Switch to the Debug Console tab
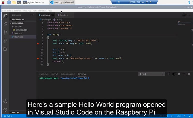The width and height of the screenshot is (193, 118). [x=68, y=74]
